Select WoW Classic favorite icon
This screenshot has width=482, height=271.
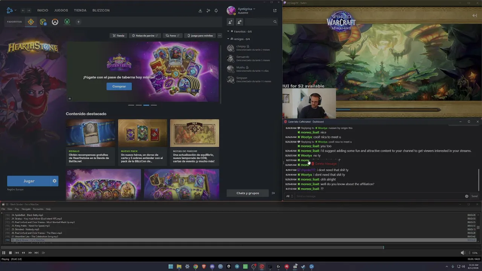[67, 22]
